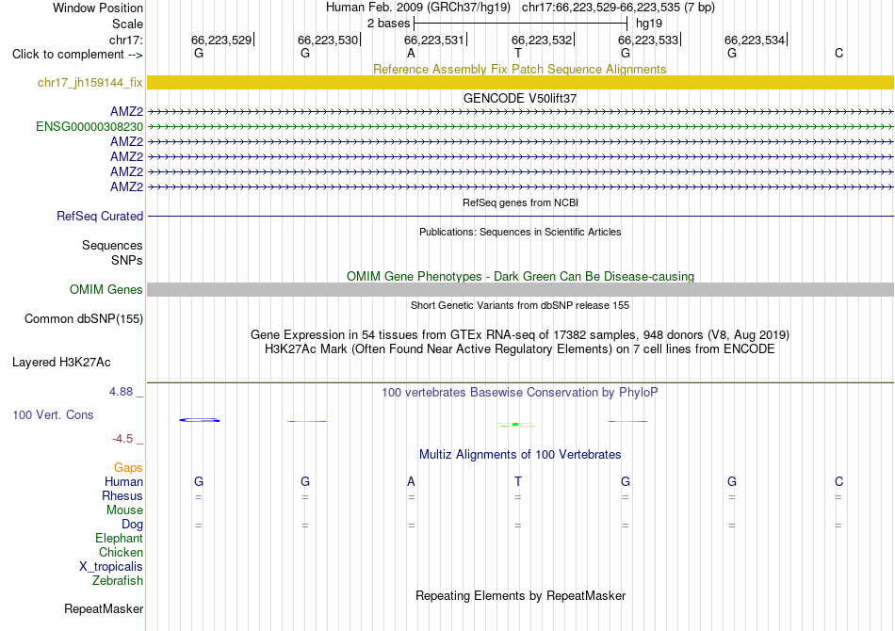Click the Rhesus species label

click(x=122, y=496)
